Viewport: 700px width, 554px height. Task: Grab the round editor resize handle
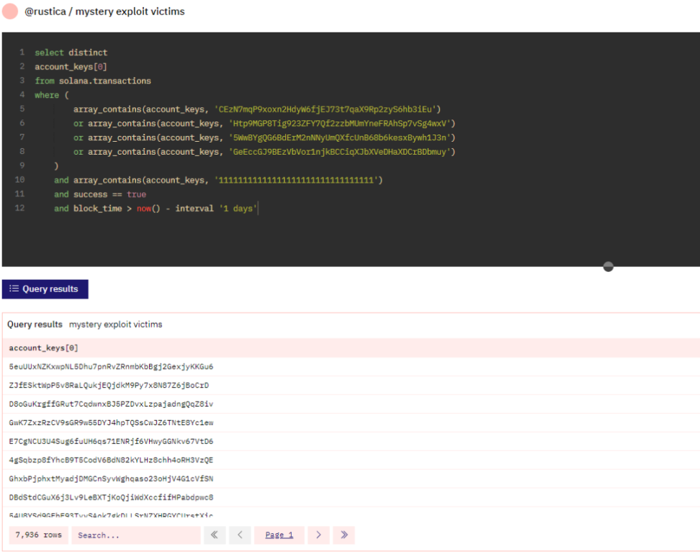coord(608,267)
